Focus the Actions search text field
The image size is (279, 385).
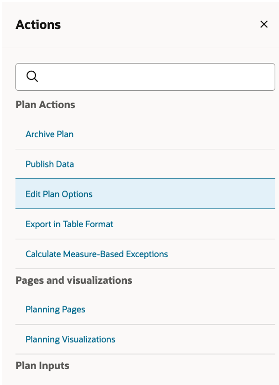click(x=155, y=77)
